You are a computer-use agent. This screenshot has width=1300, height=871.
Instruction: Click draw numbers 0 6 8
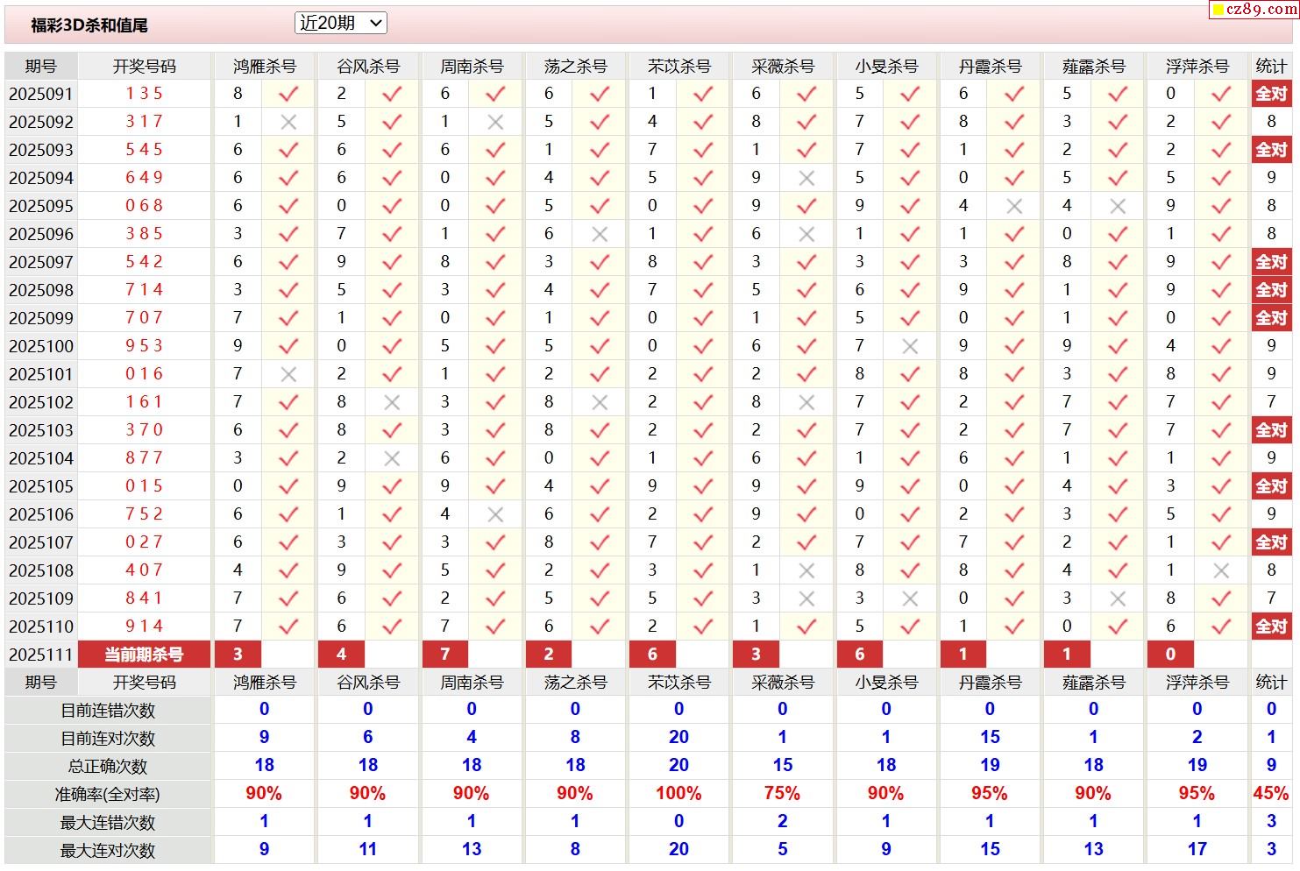click(x=145, y=206)
